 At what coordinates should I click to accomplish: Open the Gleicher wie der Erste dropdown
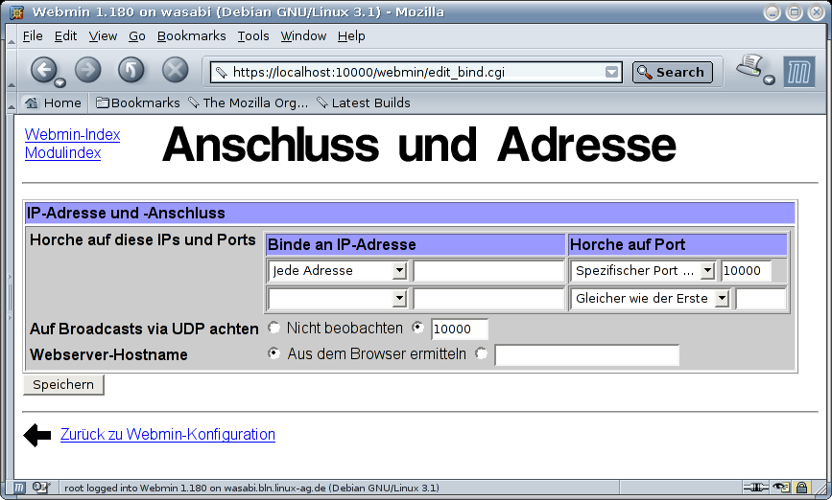[x=650, y=299]
